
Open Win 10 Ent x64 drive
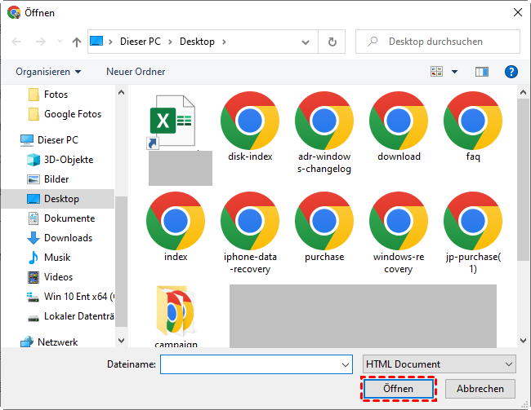(70, 297)
